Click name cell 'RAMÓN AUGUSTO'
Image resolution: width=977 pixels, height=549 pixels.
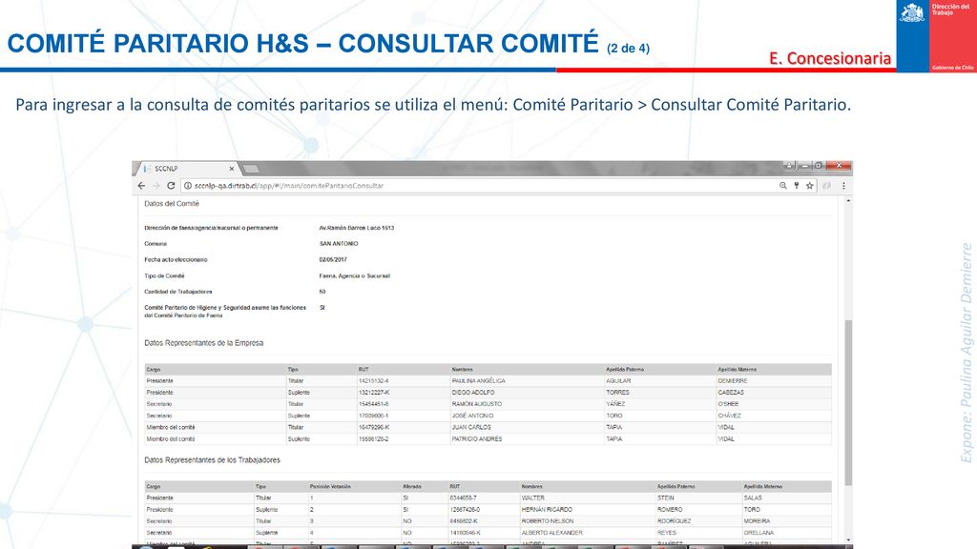(477, 404)
